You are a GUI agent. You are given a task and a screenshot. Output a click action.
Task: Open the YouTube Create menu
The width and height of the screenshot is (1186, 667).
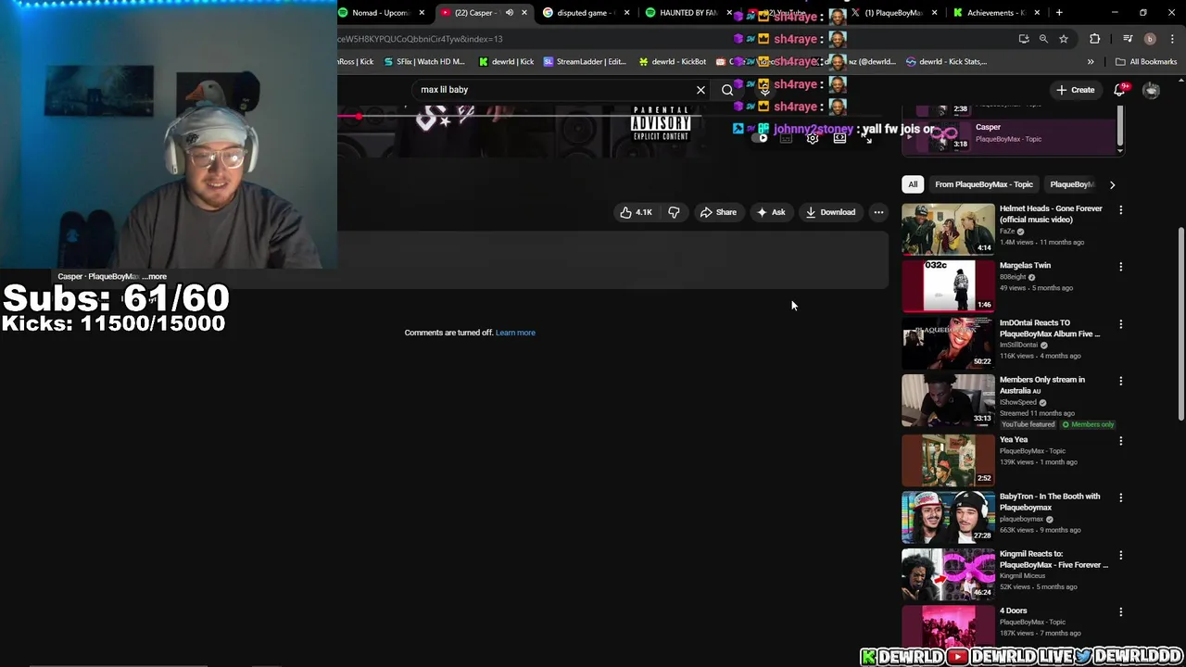tap(1075, 90)
